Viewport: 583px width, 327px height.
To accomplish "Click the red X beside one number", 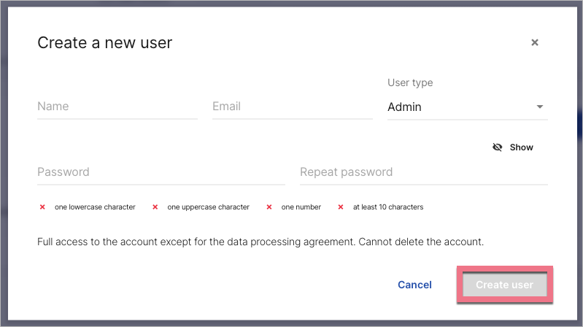I will [269, 207].
